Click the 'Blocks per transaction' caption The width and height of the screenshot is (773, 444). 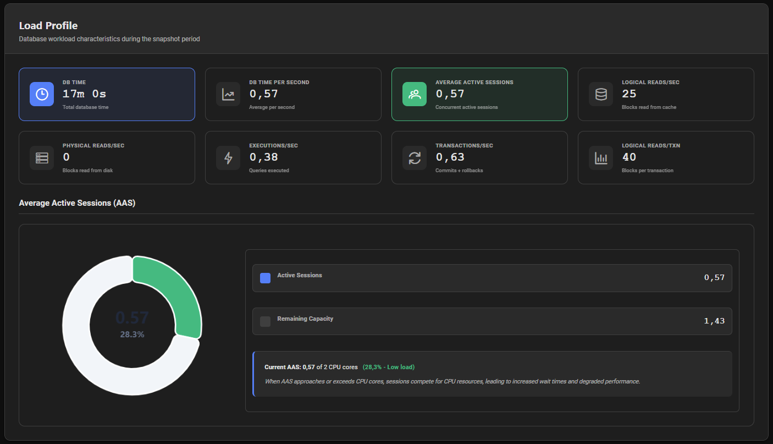648,171
